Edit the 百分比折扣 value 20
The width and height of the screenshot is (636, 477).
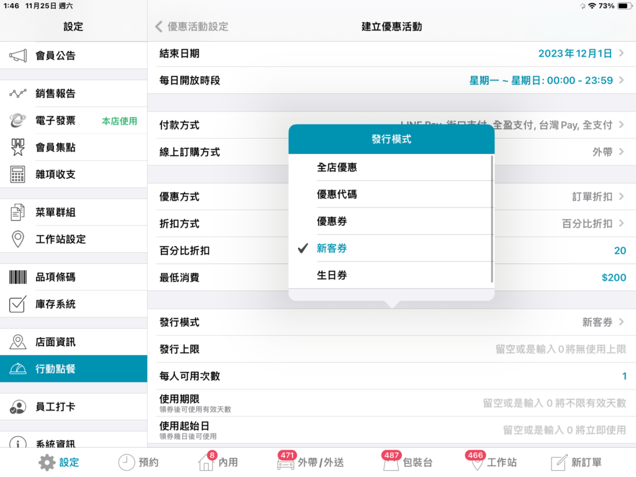click(x=620, y=251)
